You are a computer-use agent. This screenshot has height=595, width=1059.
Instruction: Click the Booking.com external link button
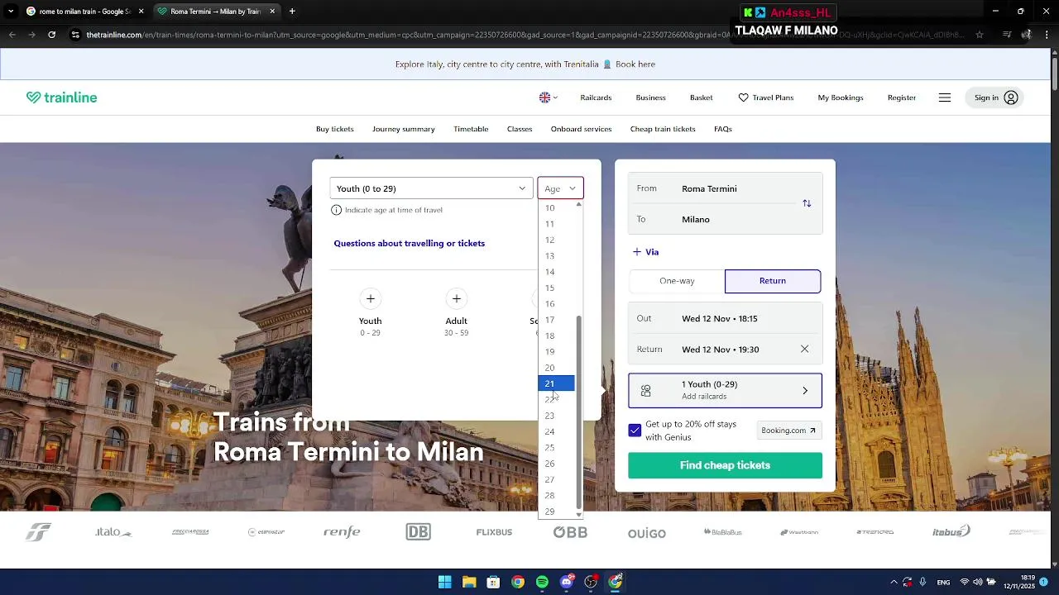788,431
